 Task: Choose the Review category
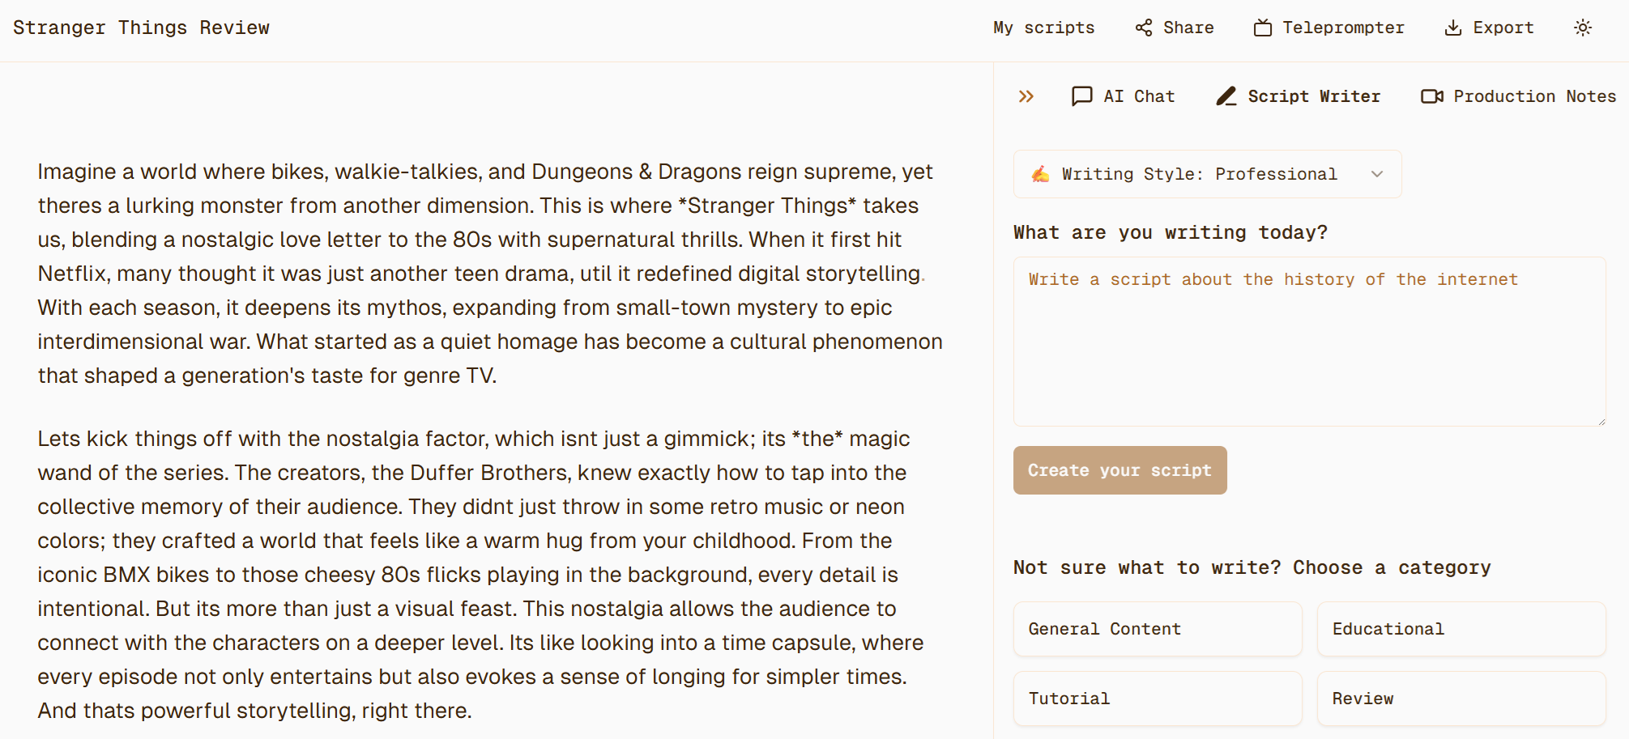tap(1461, 699)
